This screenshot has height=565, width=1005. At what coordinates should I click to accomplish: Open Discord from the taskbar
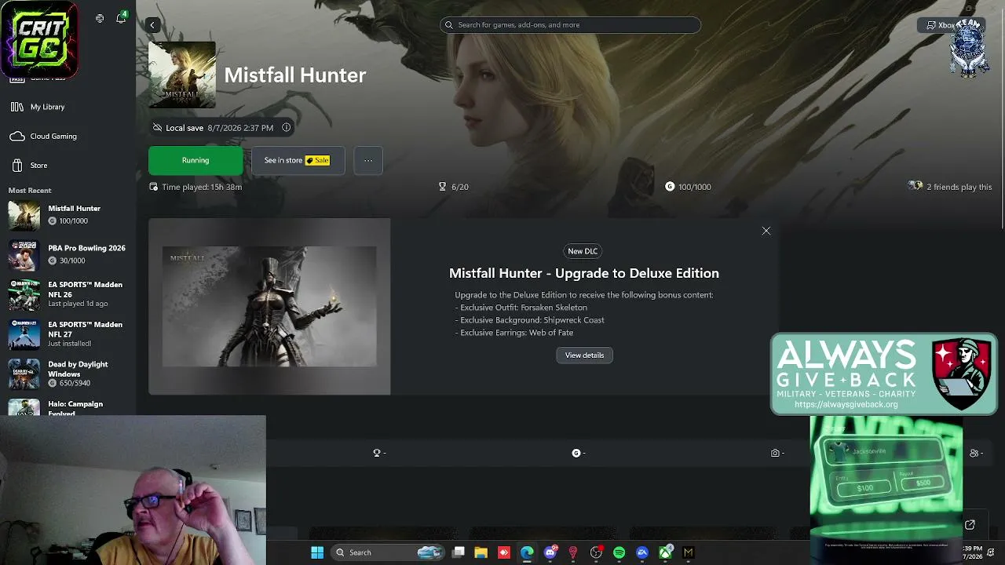(550, 552)
